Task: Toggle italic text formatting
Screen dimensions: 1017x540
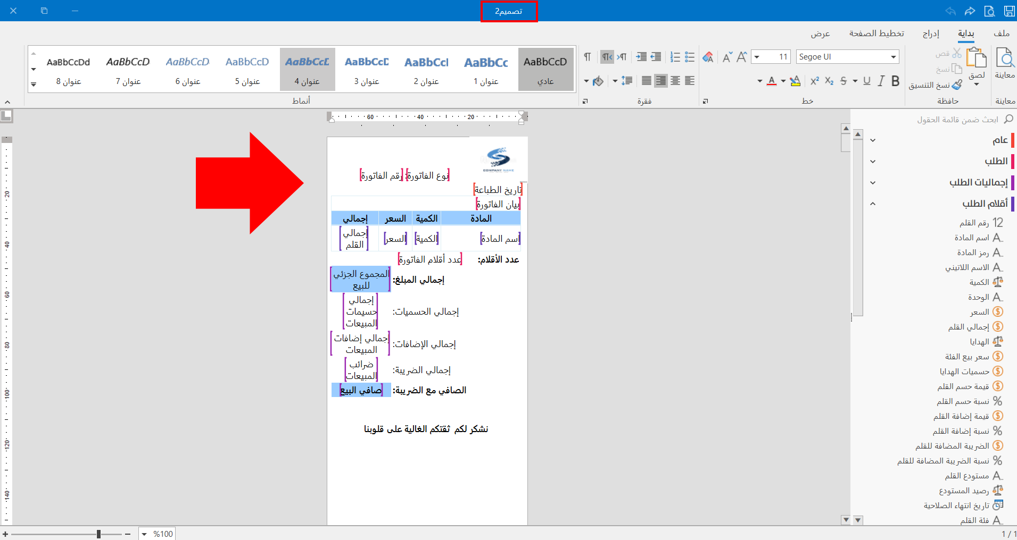Action: pyautogui.click(x=881, y=81)
